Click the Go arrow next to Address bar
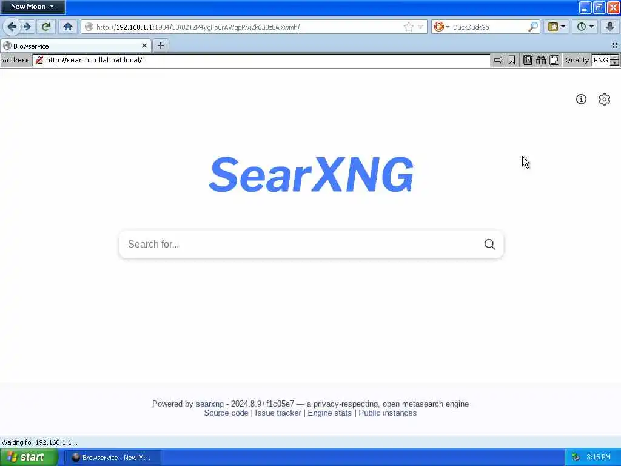This screenshot has width=621, height=466. (498, 60)
